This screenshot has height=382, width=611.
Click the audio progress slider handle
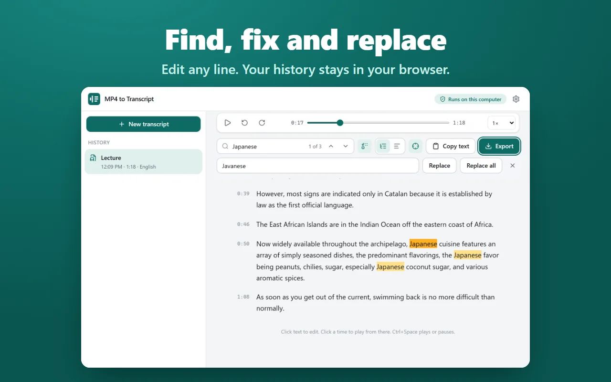[x=340, y=123]
